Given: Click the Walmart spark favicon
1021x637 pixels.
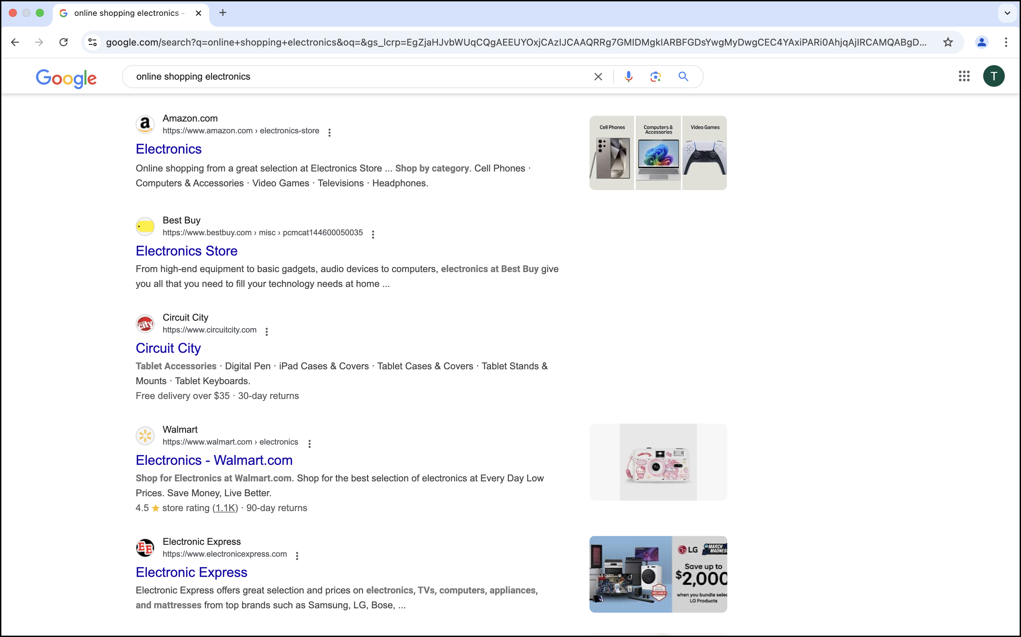Looking at the screenshot, I should (145, 435).
